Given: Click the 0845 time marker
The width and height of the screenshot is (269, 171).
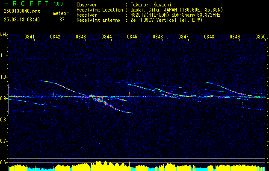Looking at the screenshot, I should (x=132, y=37).
